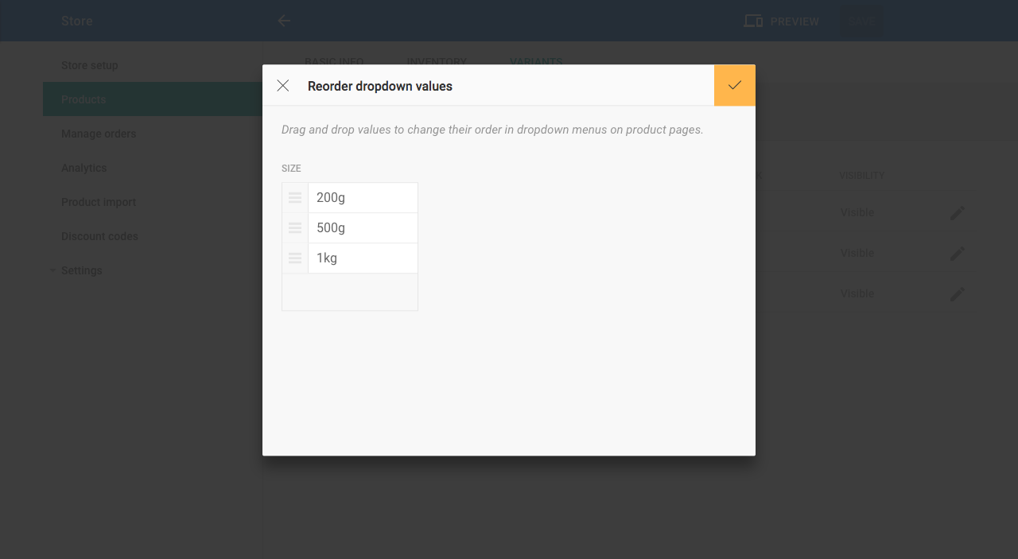The image size is (1018, 559).
Task: Click Visible status in the second variant row
Action: [857, 253]
